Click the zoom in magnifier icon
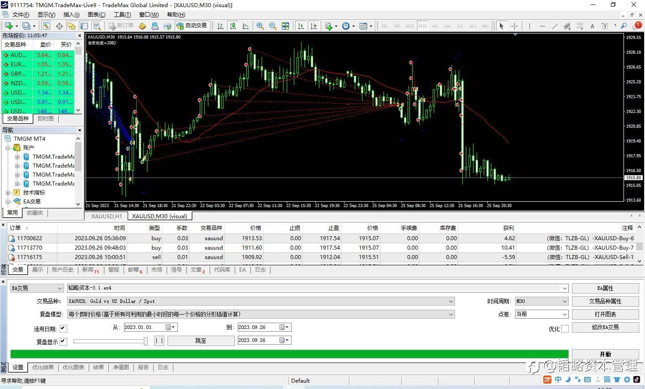Viewport: 645px width, 389px height. pos(260,26)
